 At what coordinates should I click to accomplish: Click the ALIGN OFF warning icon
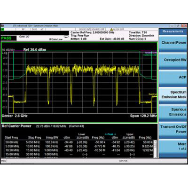111,29
